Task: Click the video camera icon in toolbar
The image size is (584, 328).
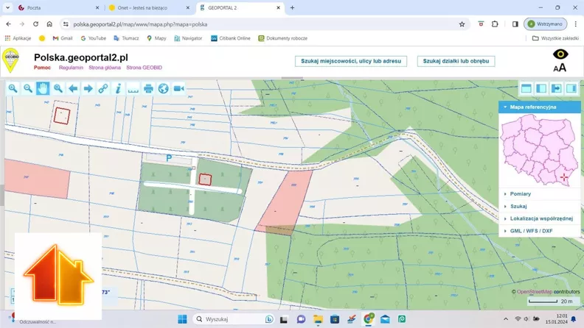Action: 178,88
